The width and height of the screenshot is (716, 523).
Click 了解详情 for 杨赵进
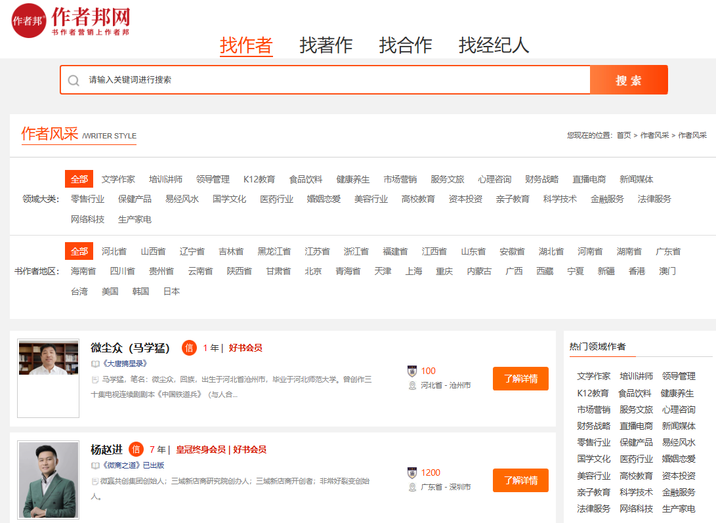pos(520,480)
